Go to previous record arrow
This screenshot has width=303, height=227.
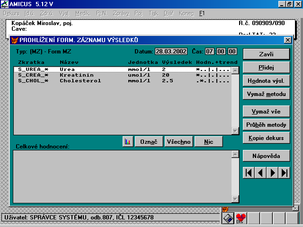(x=260, y=173)
